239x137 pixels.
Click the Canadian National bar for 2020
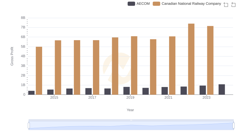point(153,67)
